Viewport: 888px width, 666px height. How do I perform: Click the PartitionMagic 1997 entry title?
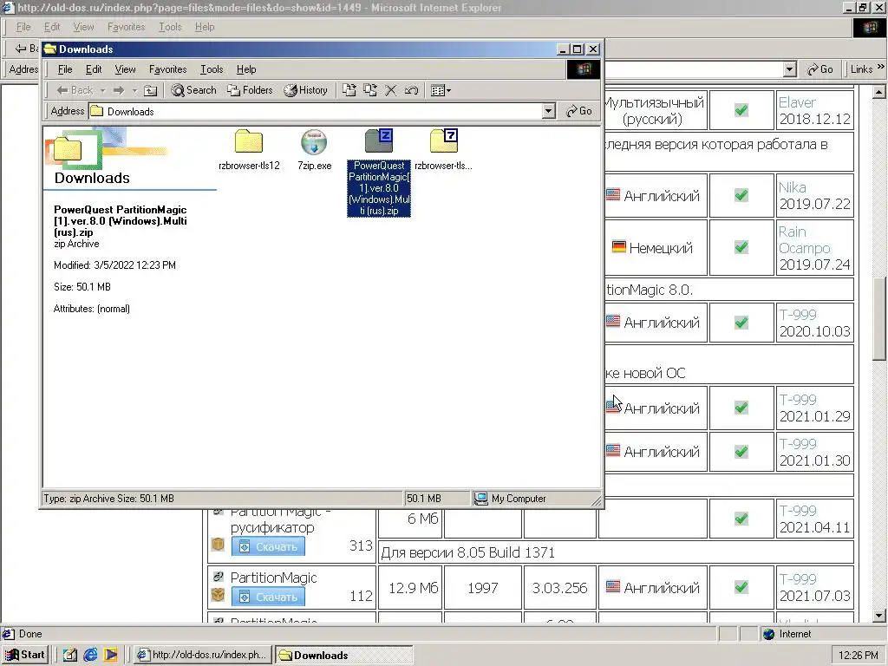pyautogui.click(x=273, y=578)
